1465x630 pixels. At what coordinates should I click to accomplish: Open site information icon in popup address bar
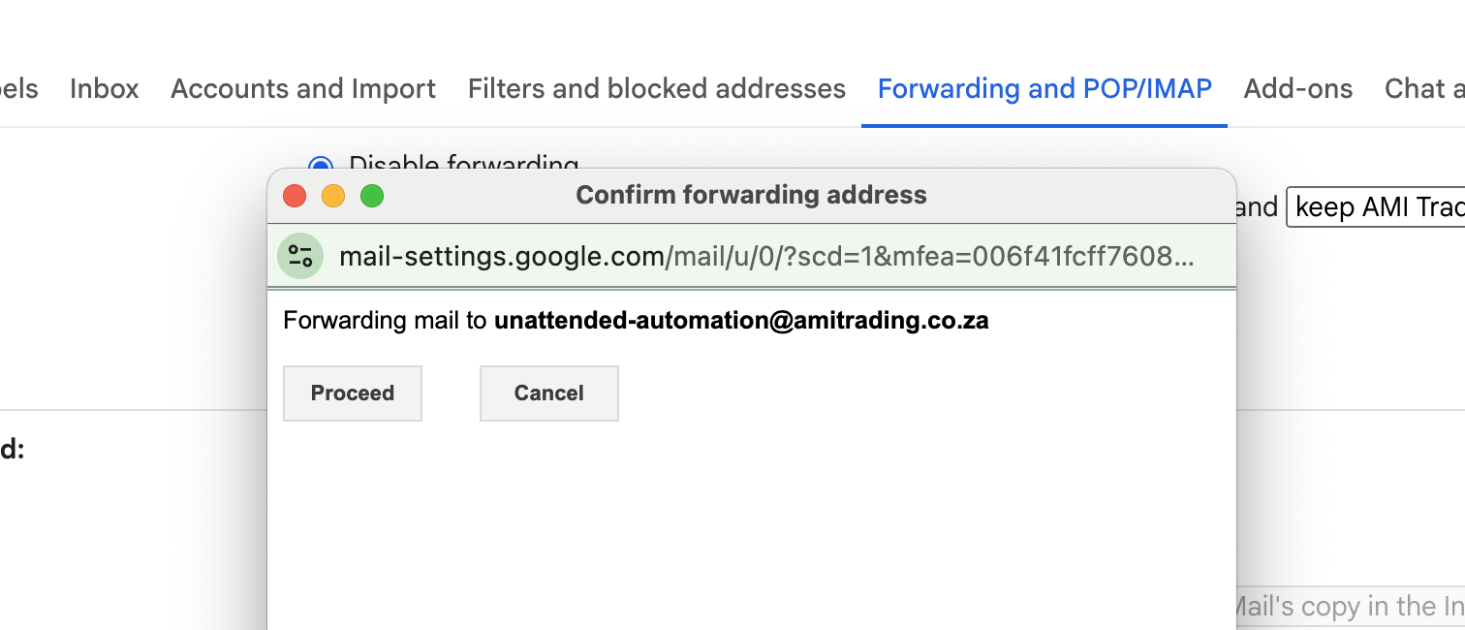coord(300,256)
